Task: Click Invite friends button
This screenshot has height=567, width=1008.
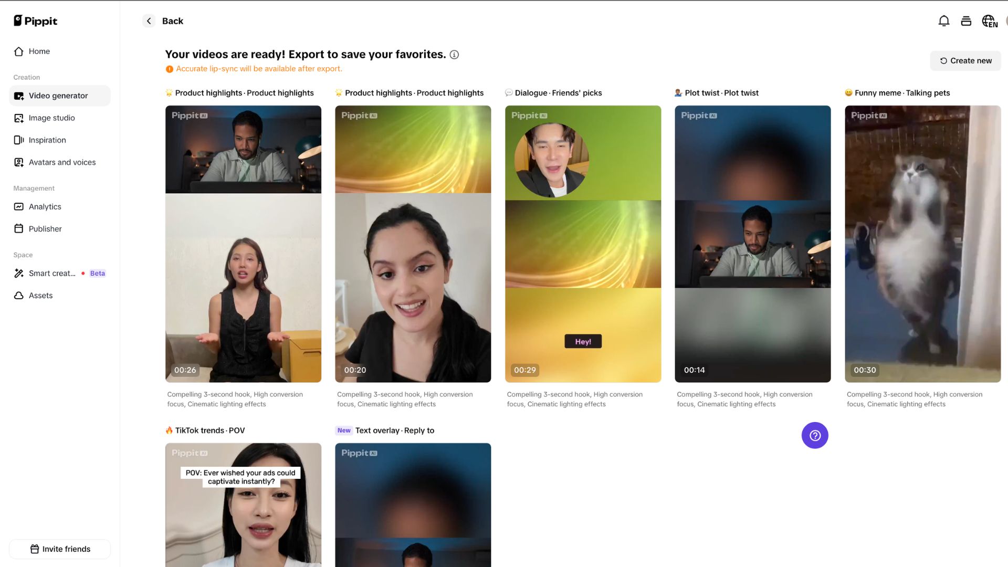Action: pyautogui.click(x=60, y=549)
